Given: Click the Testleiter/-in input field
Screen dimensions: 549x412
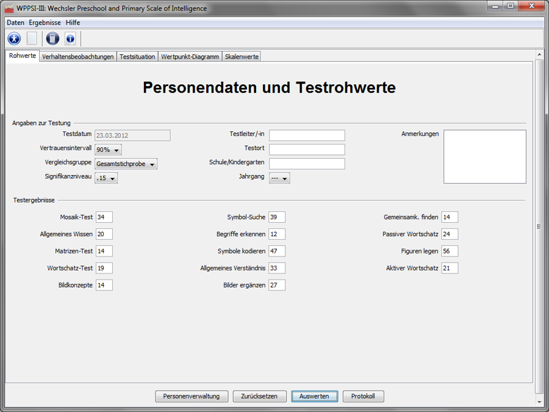Looking at the screenshot, I should click(x=307, y=136).
